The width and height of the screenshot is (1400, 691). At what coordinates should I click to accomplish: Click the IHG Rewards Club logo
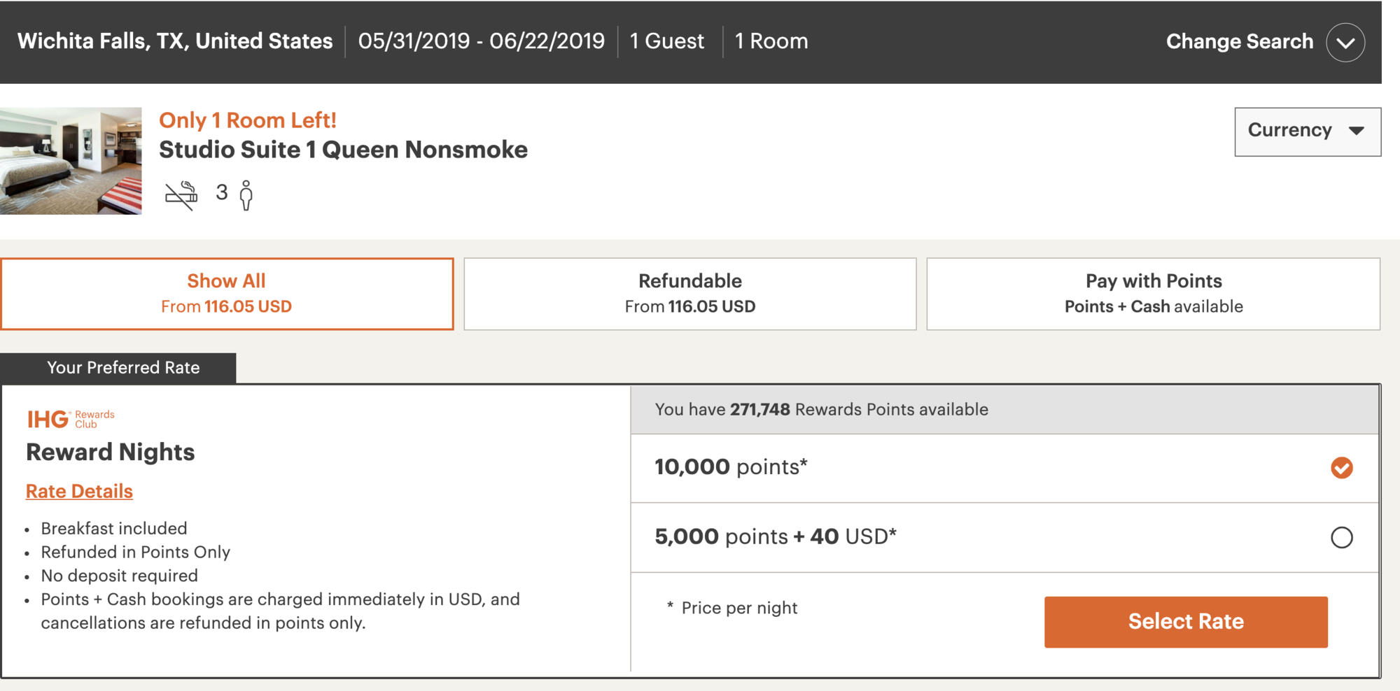[71, 419]
